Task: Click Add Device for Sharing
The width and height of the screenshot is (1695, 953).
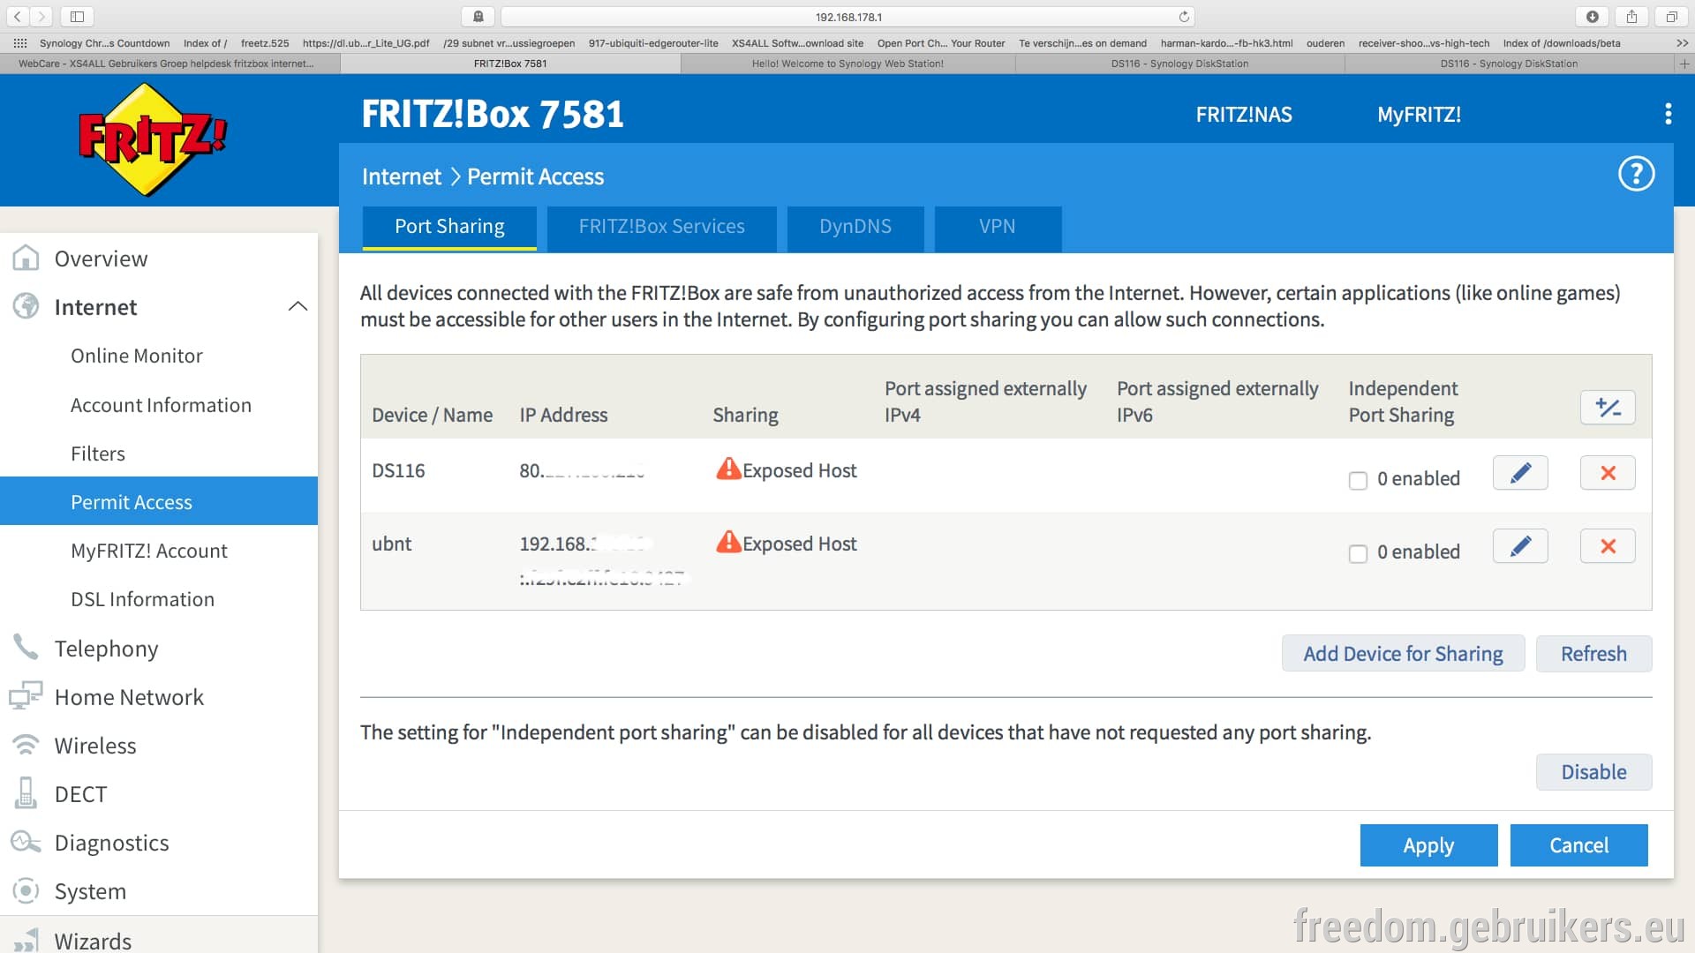Action: coord(1403,654)
